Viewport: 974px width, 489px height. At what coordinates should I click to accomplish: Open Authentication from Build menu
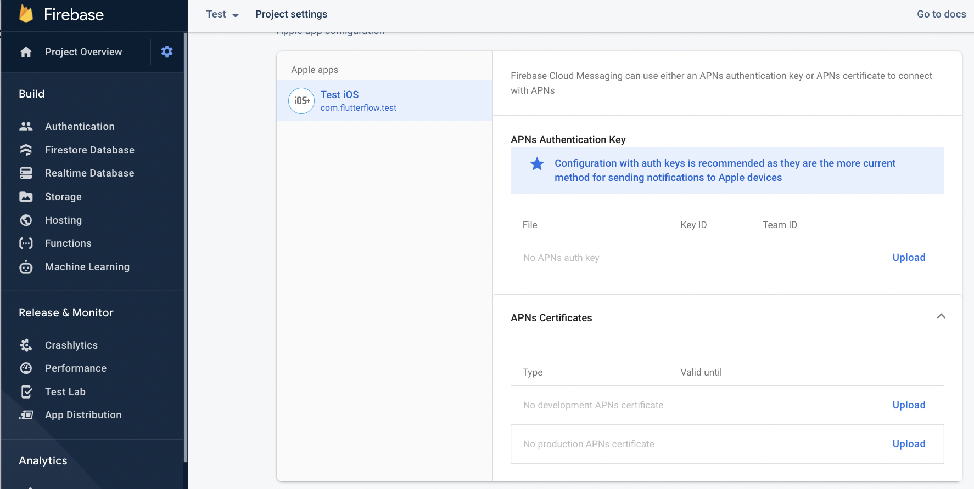click(x=80, y=127)
